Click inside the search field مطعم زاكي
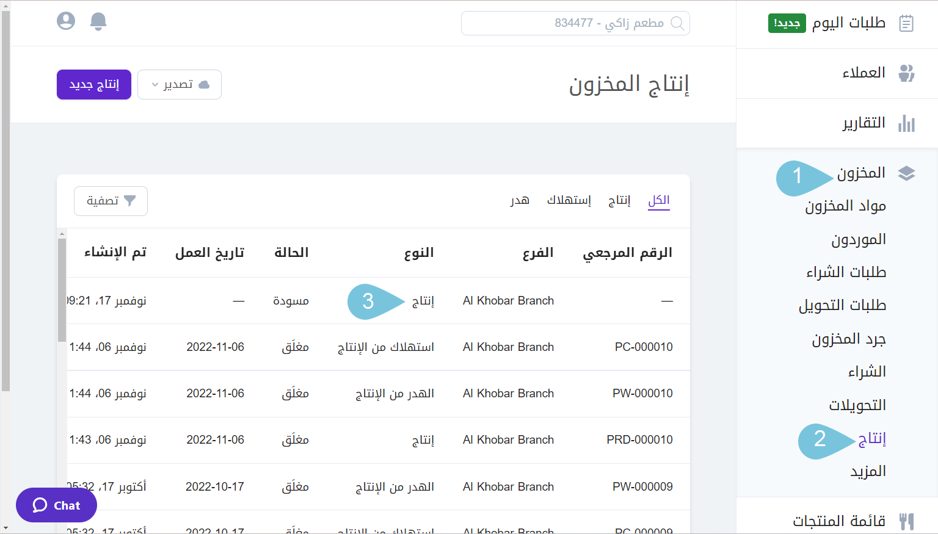Screen dimensions: 938x534 [x=574, y=23]
